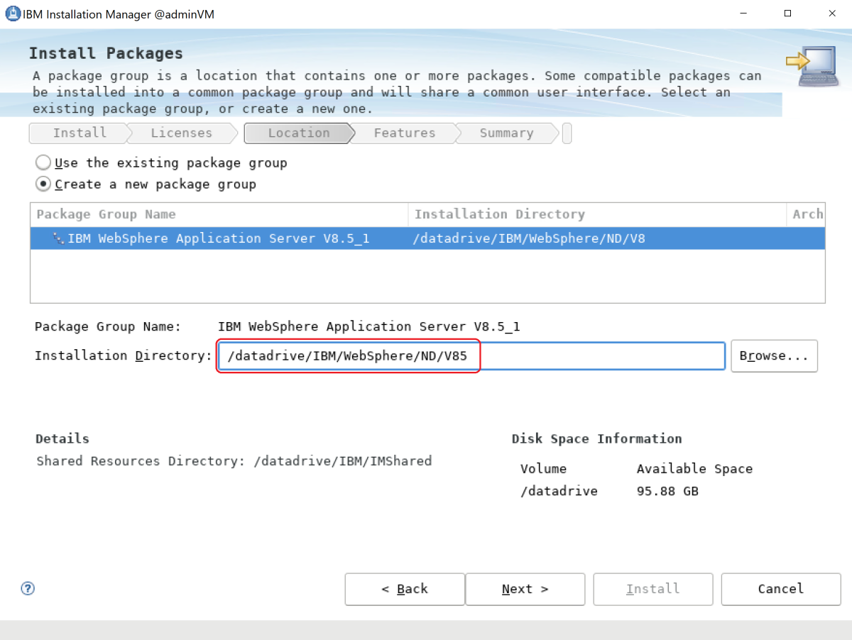
Task: Switch to the Licenses step
Action: [181, 133]
